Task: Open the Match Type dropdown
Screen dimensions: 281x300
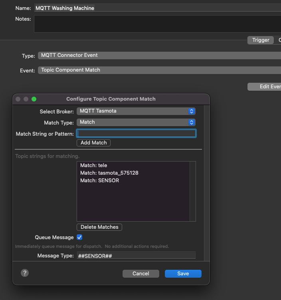Action: click(x=136, y=122)
